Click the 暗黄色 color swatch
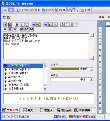This screenshot has width=110, height=121. (x=65, y=69)
